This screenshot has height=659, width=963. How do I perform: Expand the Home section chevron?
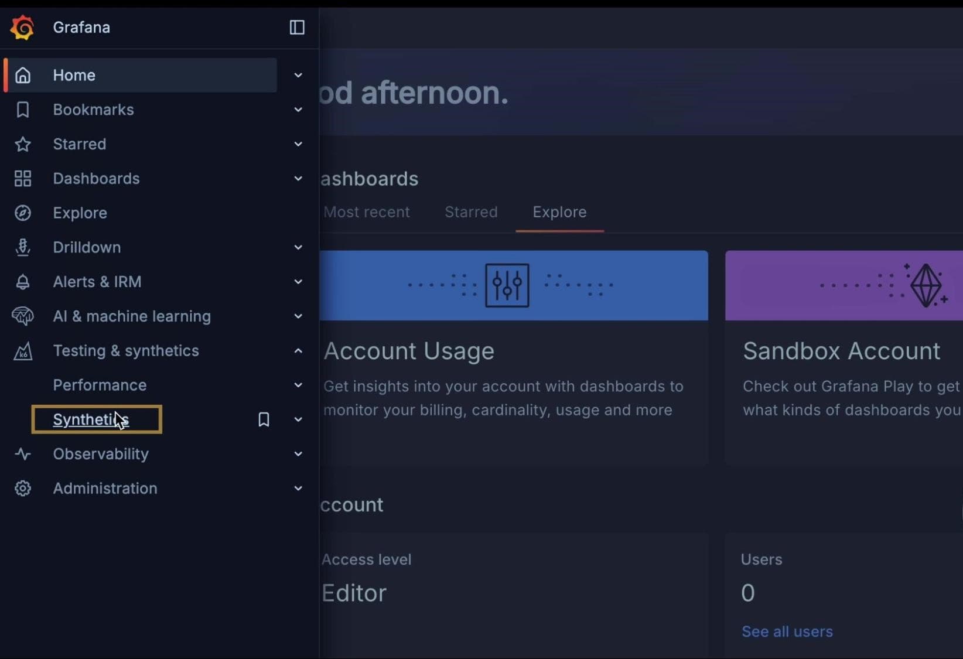click(298, 75)
